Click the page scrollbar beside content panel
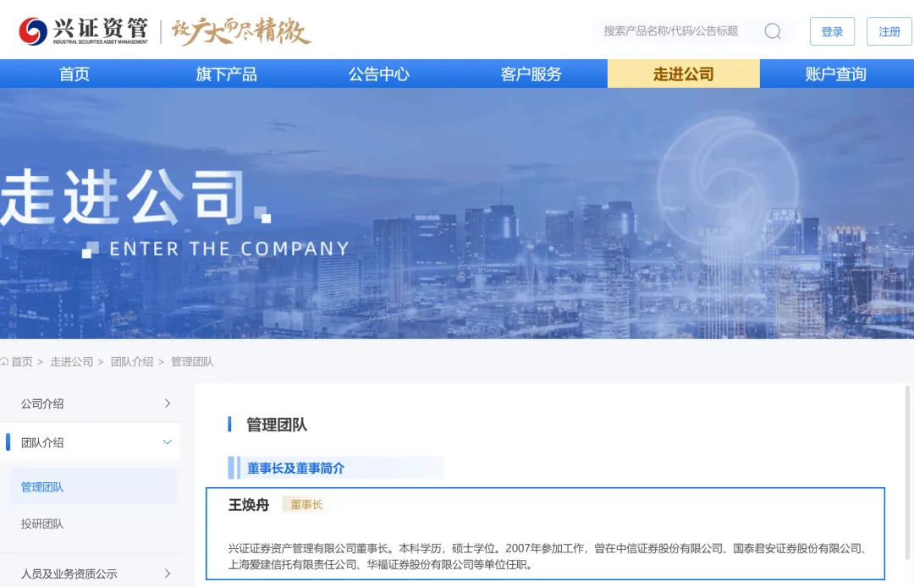Image resolution: width=914 pixels, height=587 pixels. pos(907,472)
